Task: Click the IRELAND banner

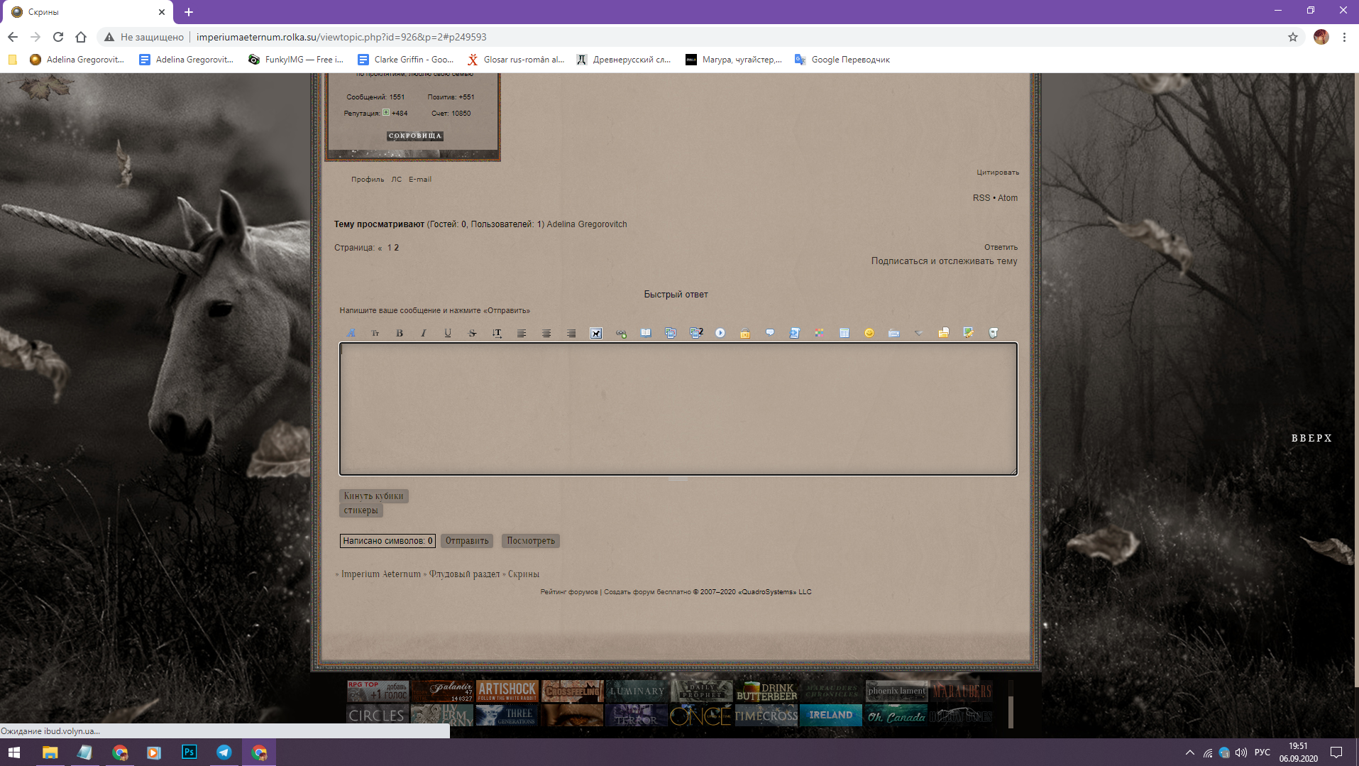Action: 831,715
